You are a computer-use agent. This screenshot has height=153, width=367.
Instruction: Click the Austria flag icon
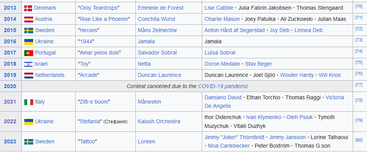pyautogui.click(x=29, y=19)
